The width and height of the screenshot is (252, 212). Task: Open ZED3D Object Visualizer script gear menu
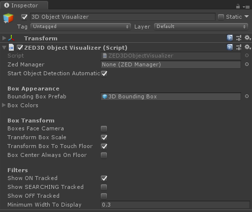pyautogui.click(x=248, y=47)
